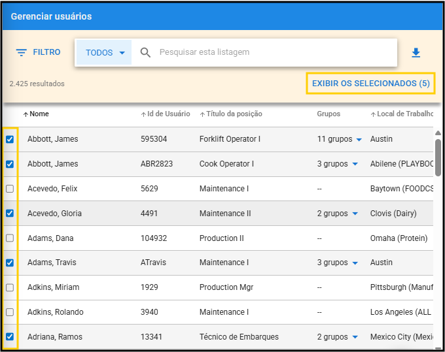Image resolution: width=445 pixels, height=352 pixels.
Task: Sort by Id de Usuário column
Action: click(165, 114)
